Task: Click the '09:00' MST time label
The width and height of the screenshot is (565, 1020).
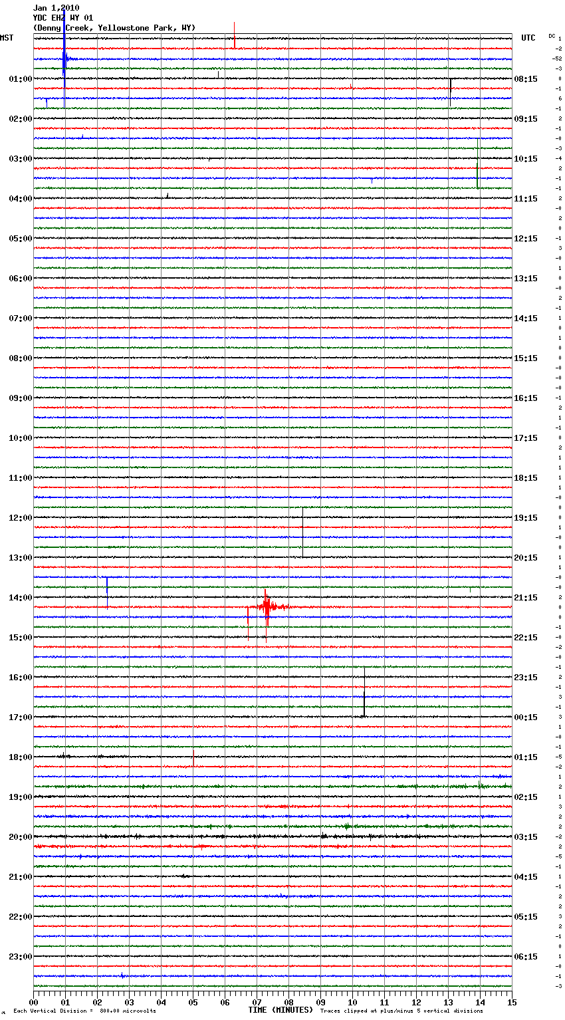Action: [x=21, y=398]
